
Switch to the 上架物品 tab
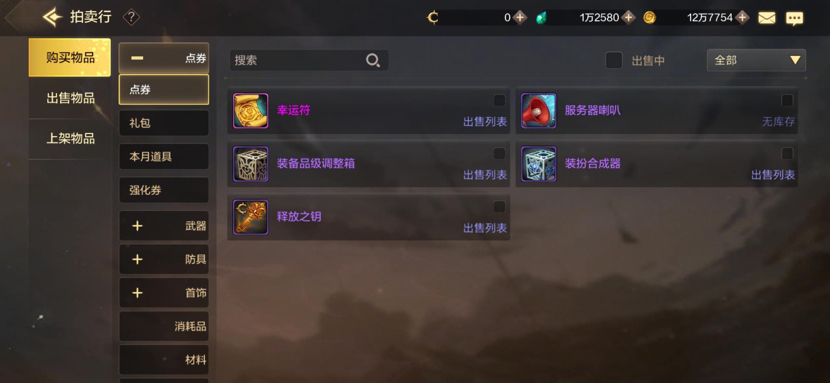point(70,139)
